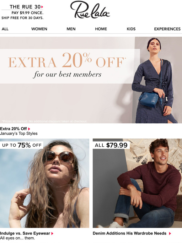
Task: Open The Rue 30 shipping offer
Action: click(x=23, y=12)
